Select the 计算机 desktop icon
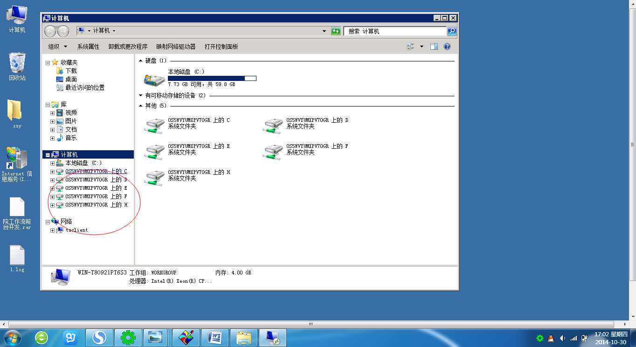 pyautogui.click(x=17, y=19)
